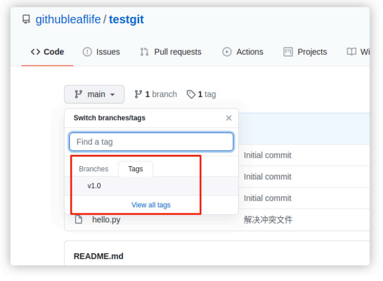This screenshot has height=281, width=383.
Task: Click the caret arrow next to main
Action: tap(113, 94)
